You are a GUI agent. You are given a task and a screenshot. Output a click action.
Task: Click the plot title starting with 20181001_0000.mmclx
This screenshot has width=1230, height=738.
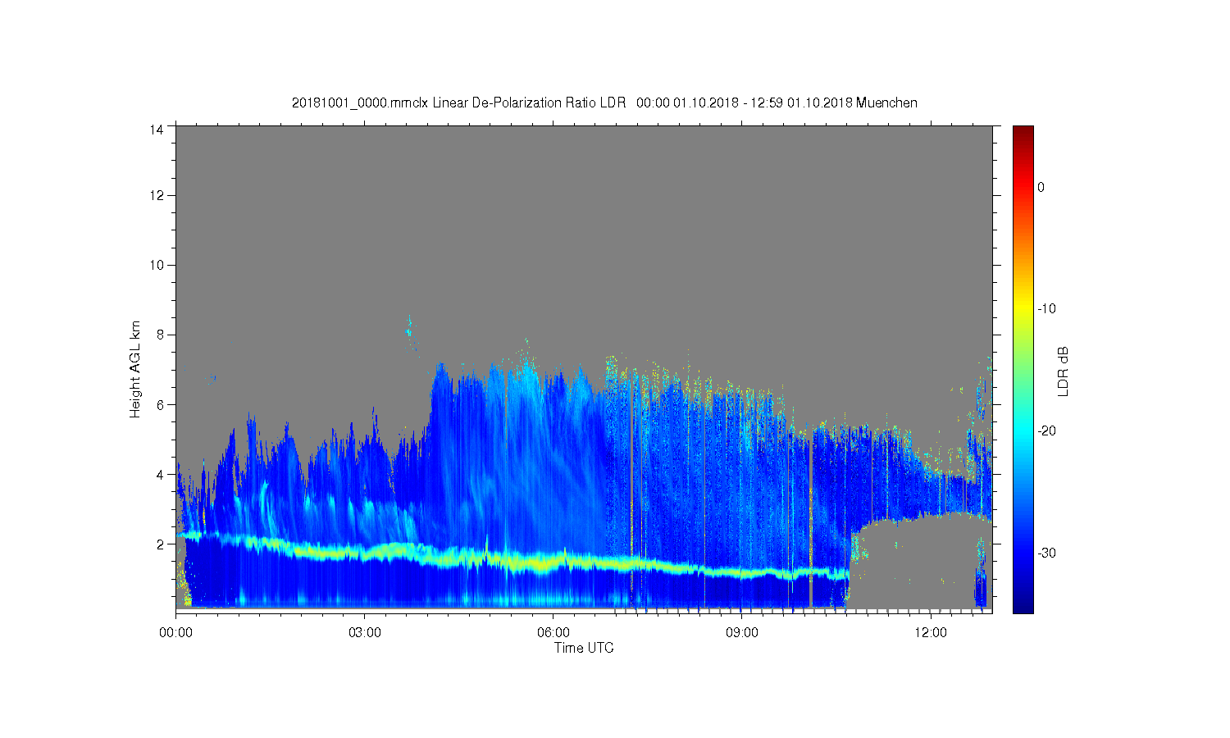coord(604,102)
